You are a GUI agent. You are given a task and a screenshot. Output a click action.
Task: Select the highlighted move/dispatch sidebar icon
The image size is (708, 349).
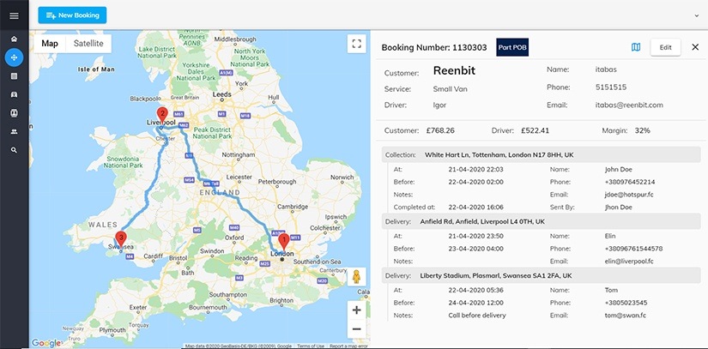(14, 57)
